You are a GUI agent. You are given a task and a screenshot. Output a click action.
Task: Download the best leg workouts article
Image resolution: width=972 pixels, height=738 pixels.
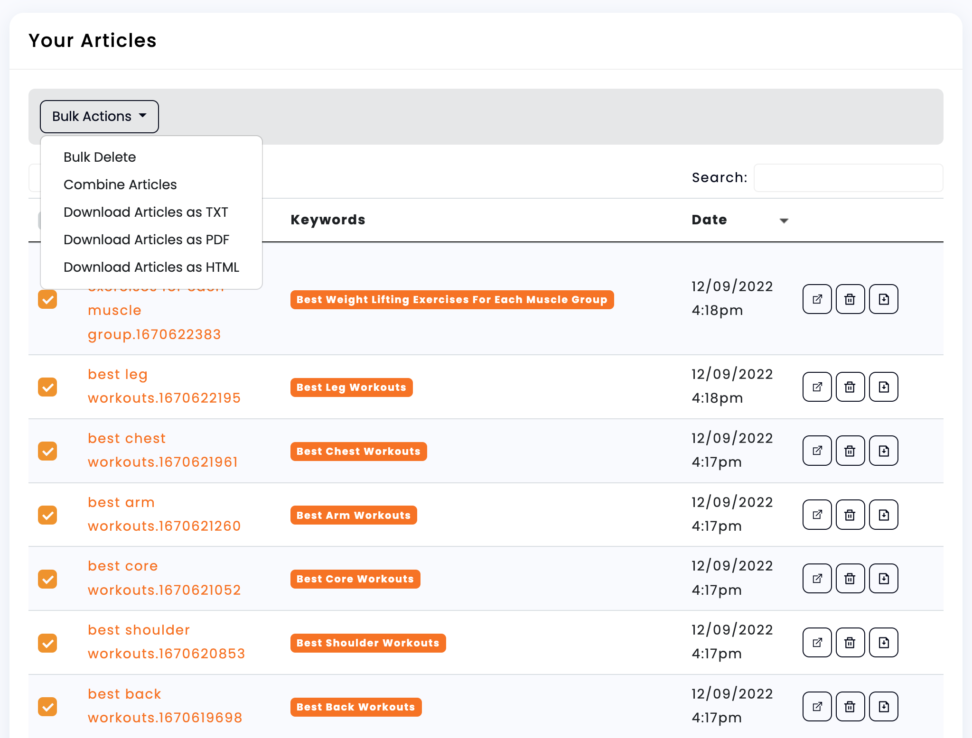pyautogui.click(x=883, y=387)
